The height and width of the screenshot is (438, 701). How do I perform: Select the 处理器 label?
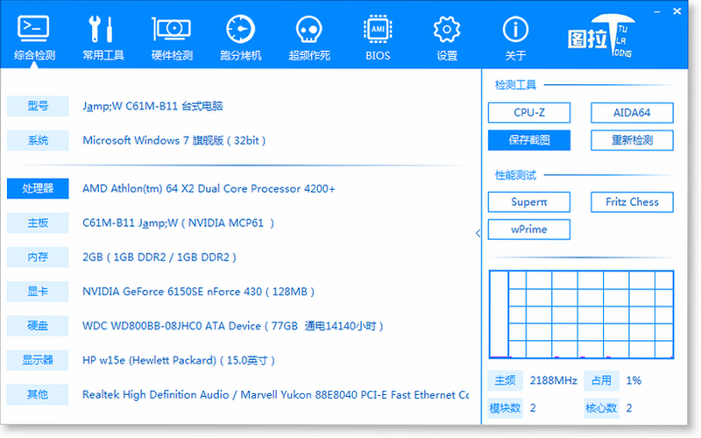point(38,188)
